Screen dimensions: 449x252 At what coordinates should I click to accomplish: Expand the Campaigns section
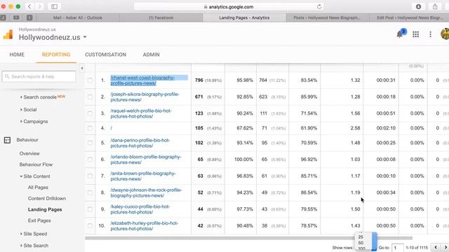click(x=34, y=121)
